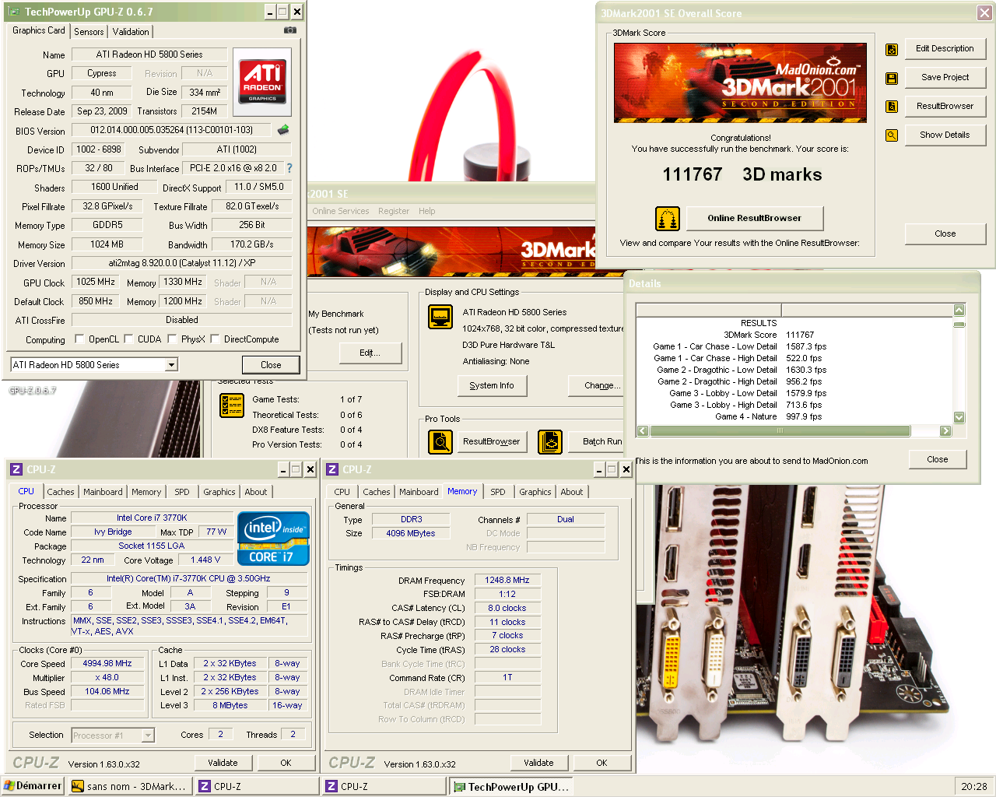Click Details vertical scrollbar down arrow
The width and height of the screenshot is (996, 797).
pos(959,417)
